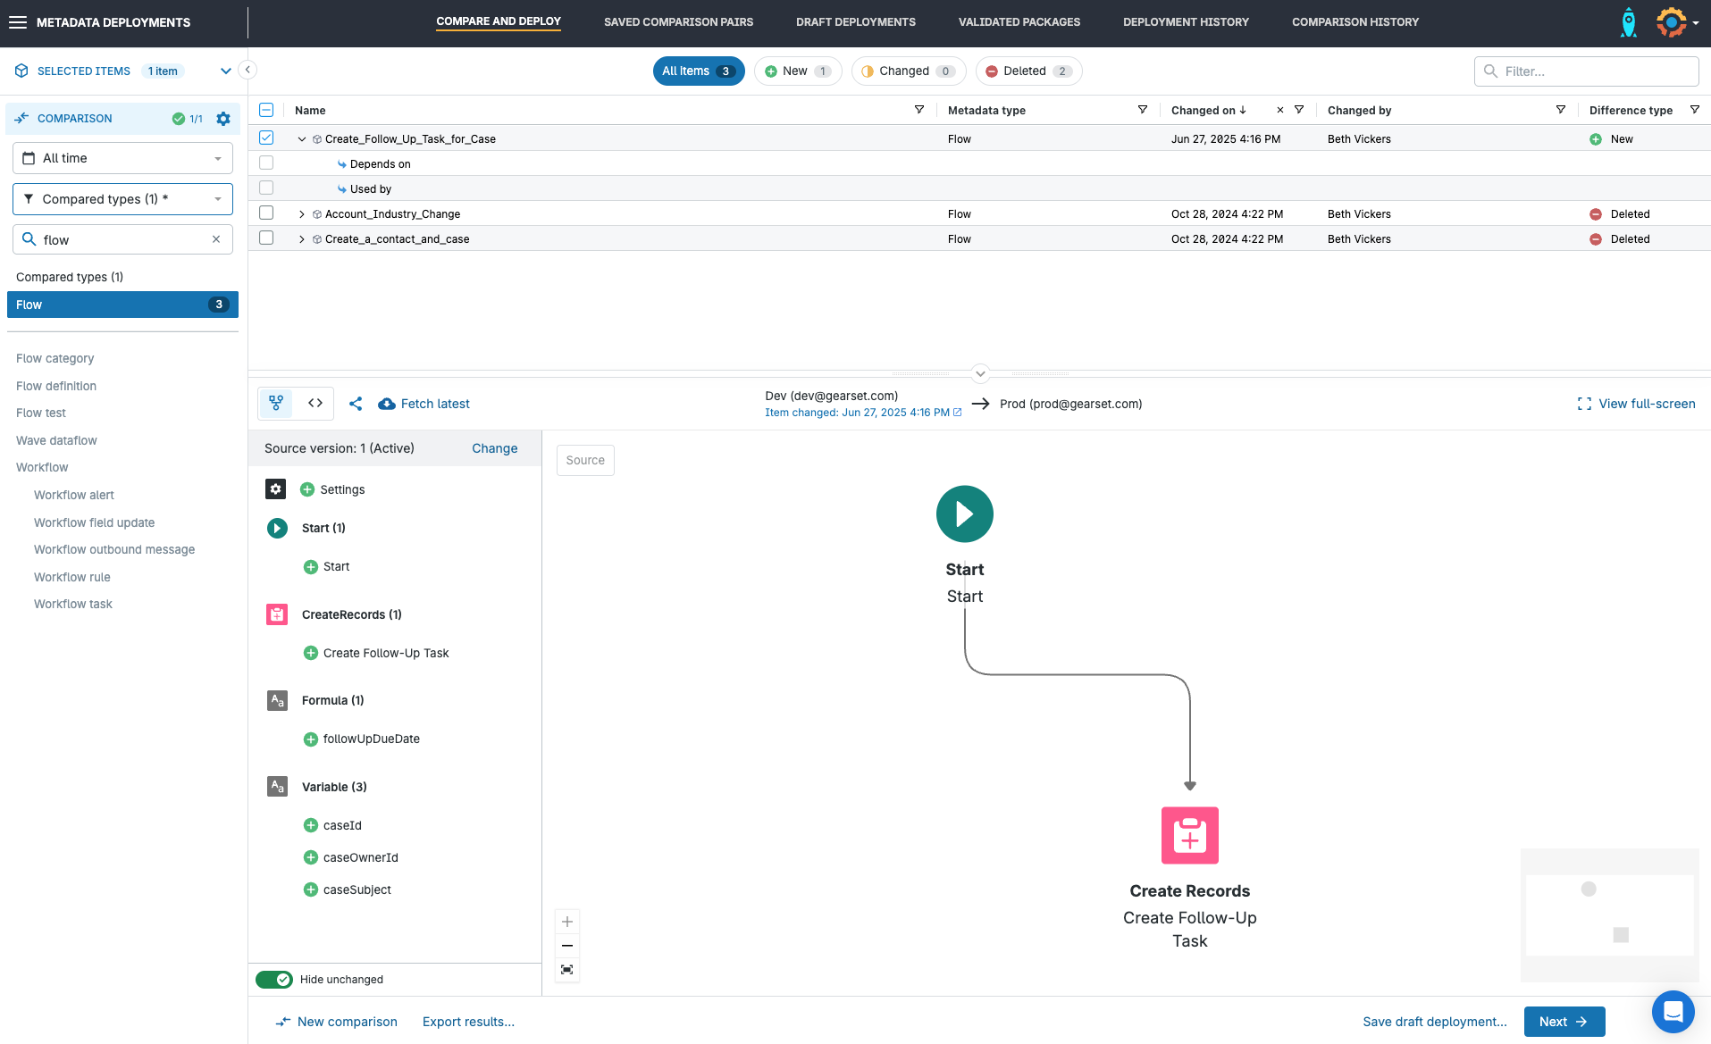1711x1044 pixels.
Task: Click the comparison settings gear icon
Action: (223, 119)
